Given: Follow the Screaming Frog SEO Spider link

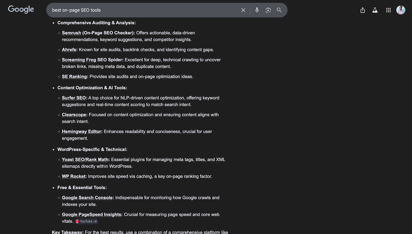Looking at the screenshot, I should pyautogui.click(x=92, y=59).
